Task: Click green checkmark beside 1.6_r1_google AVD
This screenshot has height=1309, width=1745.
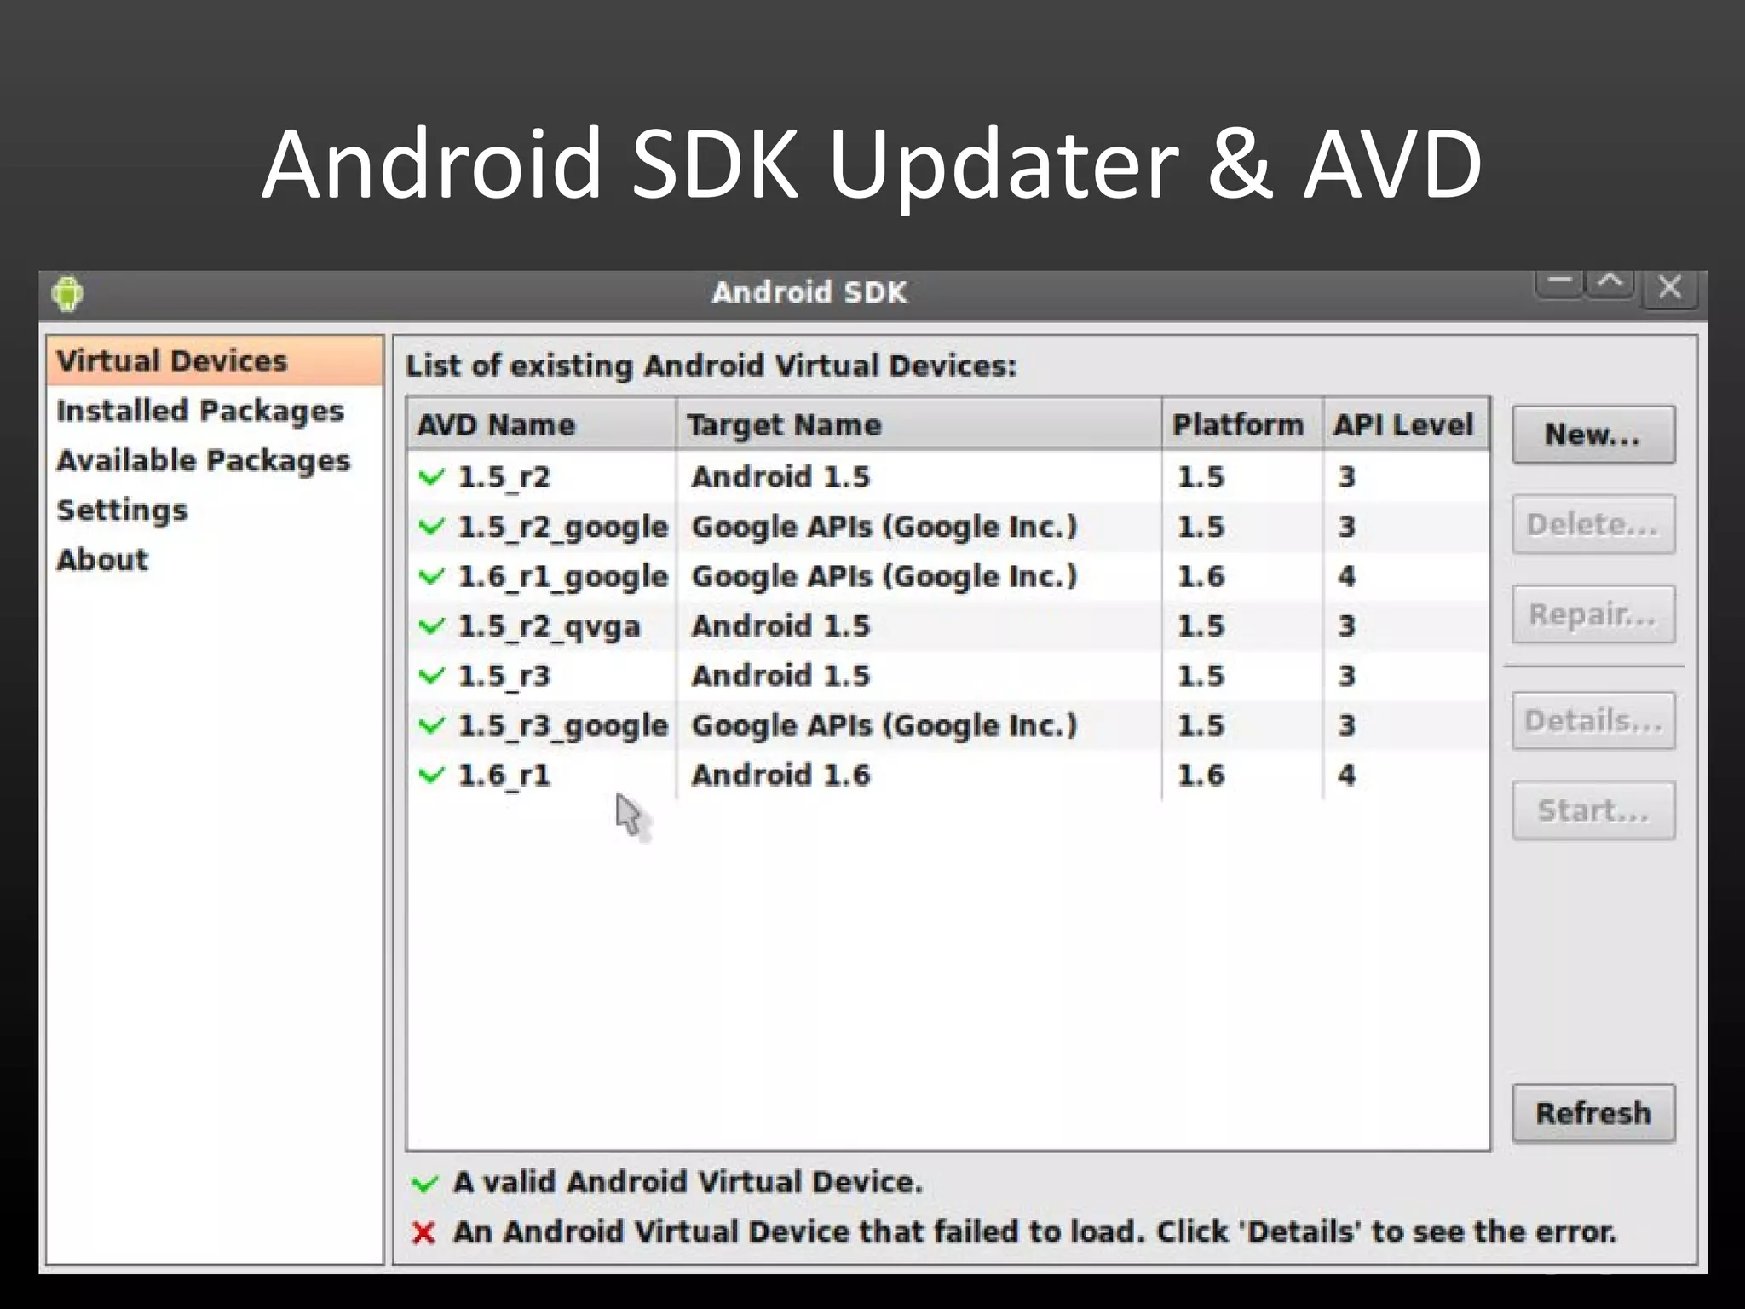Action: [432, 577]
